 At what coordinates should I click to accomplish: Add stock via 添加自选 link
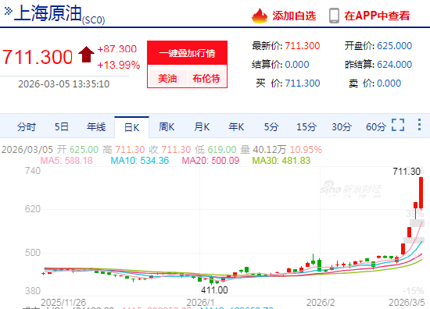pos(294,16)
